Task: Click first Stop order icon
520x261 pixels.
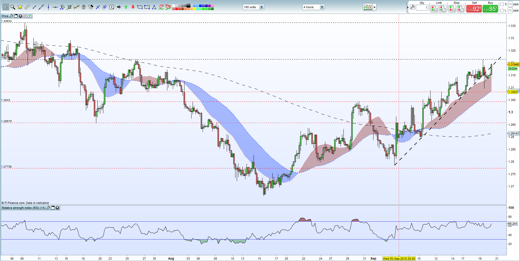Action: 452,9
